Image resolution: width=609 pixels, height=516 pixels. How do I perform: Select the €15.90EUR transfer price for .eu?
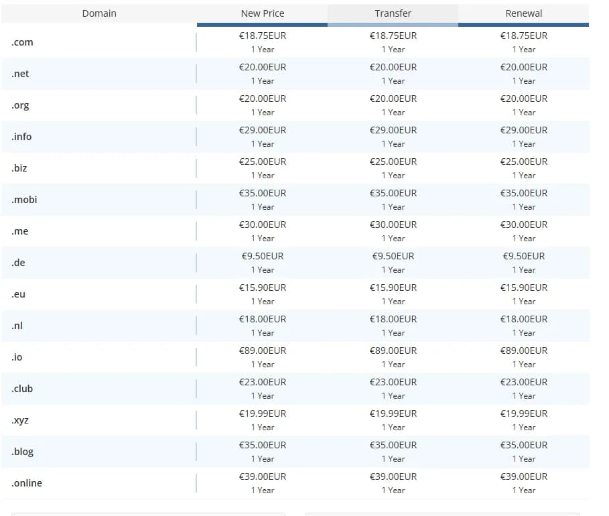pyautogui.click(x=393, y=287)
